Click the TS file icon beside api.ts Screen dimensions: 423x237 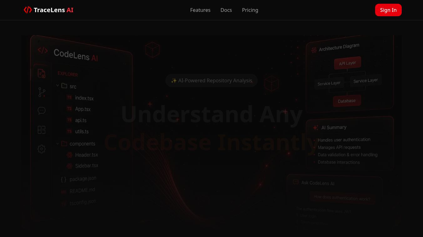(x=69, y=120)
